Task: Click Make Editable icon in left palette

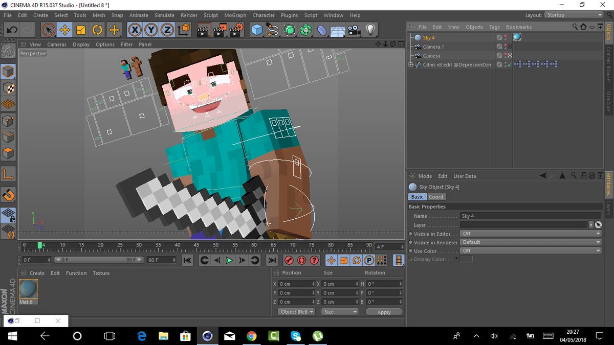Action: pyautogui.click(x=8, y=50)
